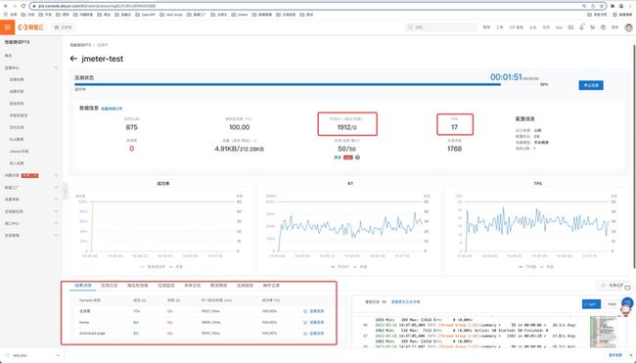636x363 pixels.
Task: Open the last tab in the details panel
Action: (271, 286)
